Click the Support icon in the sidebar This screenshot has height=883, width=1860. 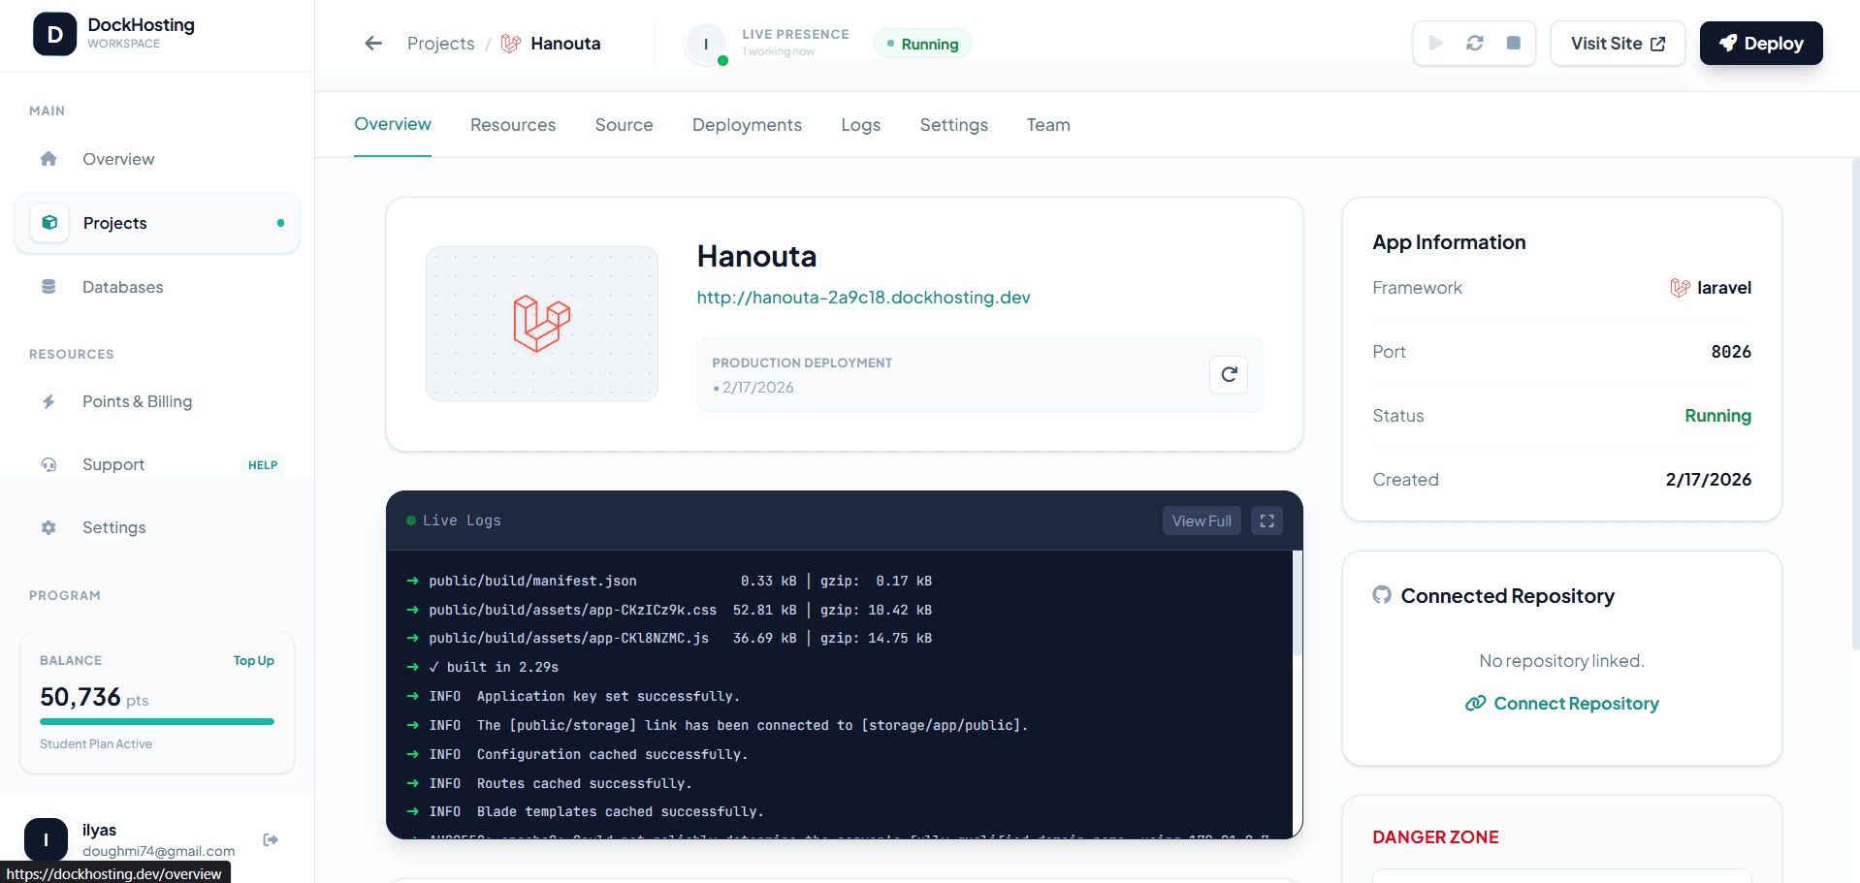48,463
